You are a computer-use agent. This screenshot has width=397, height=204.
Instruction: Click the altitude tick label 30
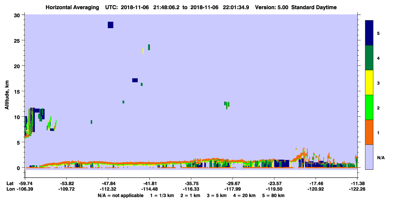click(x=18, y=15)
